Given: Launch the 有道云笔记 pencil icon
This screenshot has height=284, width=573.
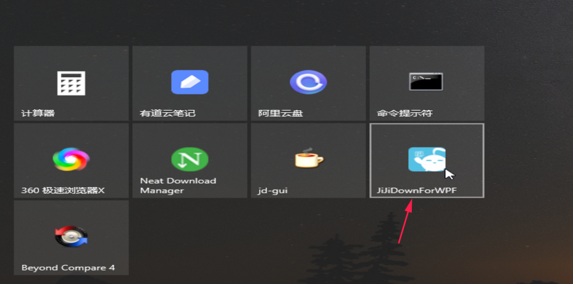Looking at the screenshot, I should point(190,82).
